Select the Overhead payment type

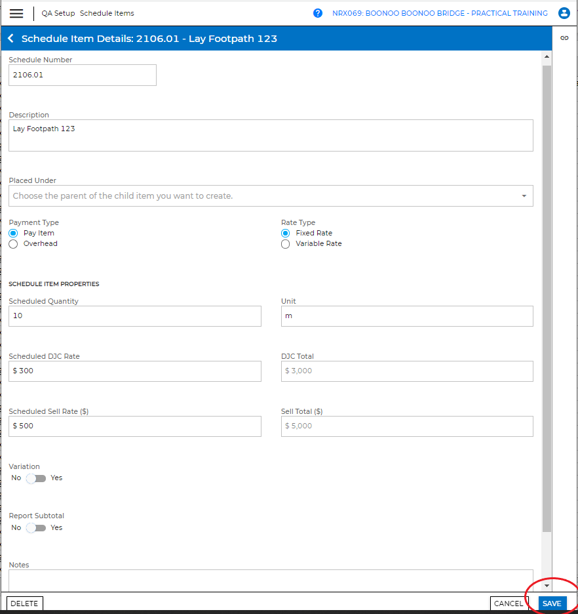click(13, 244)
